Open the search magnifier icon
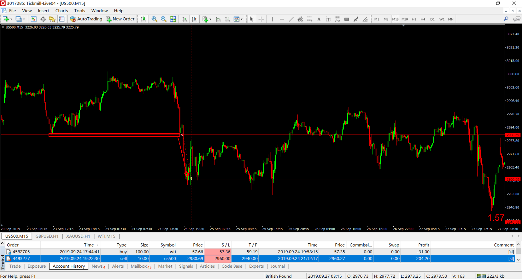Viewport: 522px width, 279px height. click(506, 19)
